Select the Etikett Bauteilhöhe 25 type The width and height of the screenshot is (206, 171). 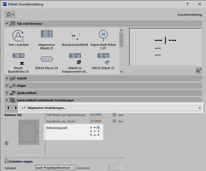[x=18, y=63]
